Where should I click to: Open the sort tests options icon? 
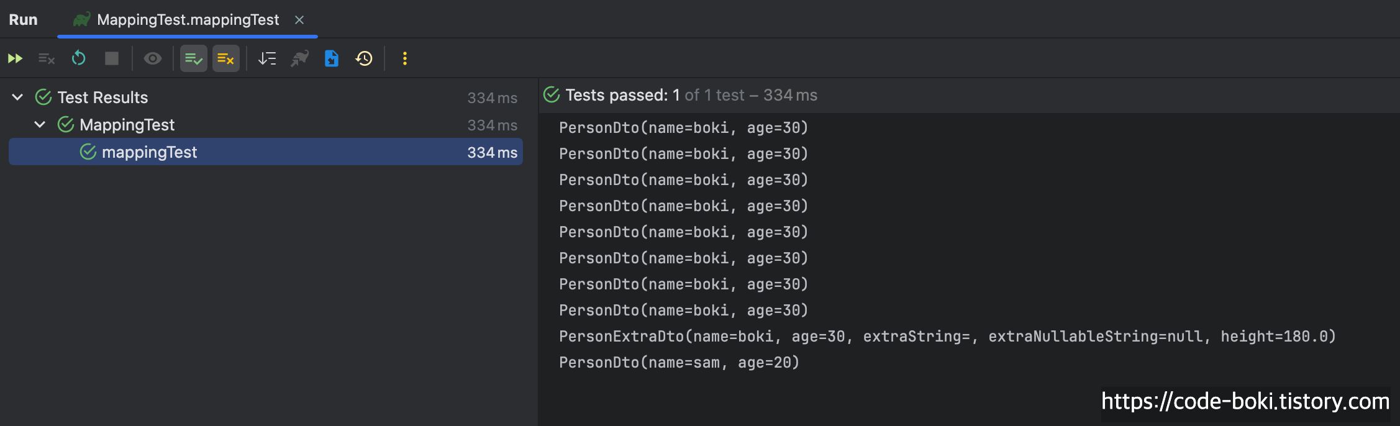coord(267,58)
